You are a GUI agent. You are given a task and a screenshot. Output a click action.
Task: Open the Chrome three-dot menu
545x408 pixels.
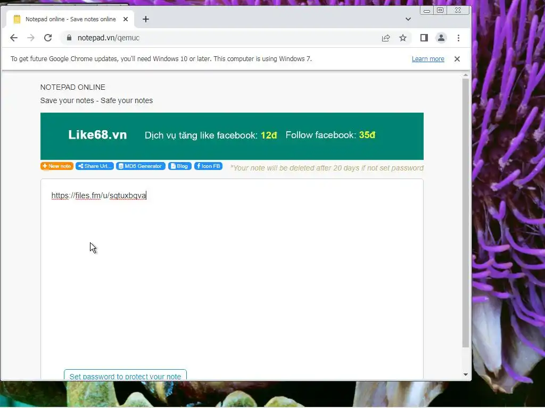point(458,38)
